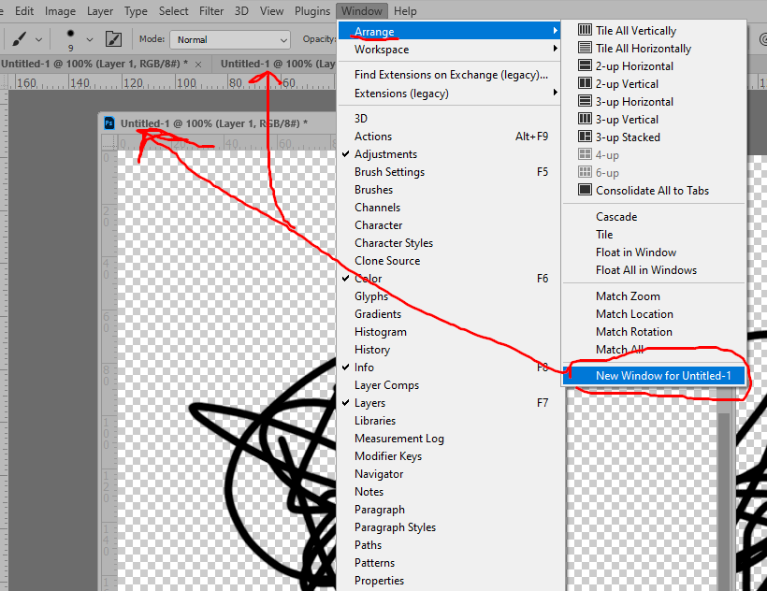Open the Select menu
767x591 pixels.
pos(174,11)
